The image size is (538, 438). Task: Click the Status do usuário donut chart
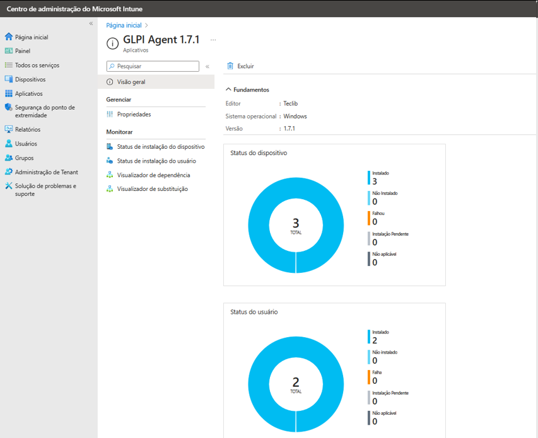[296, 384]
